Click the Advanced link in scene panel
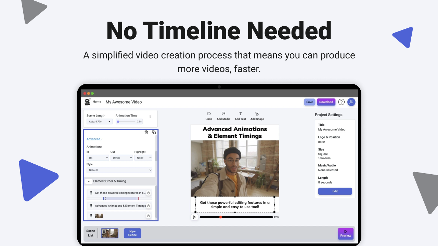 (94, 139)
